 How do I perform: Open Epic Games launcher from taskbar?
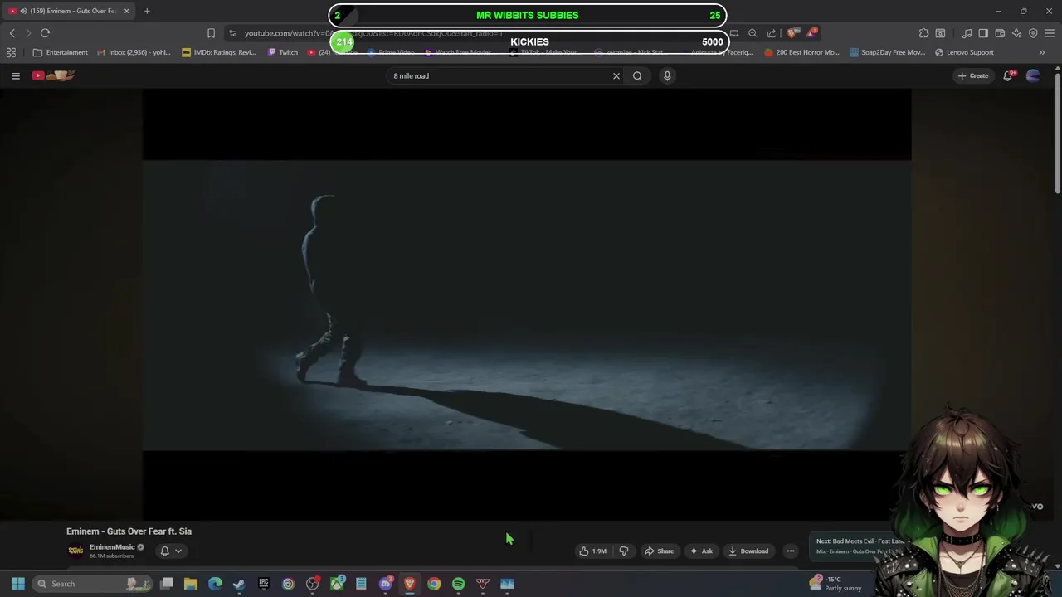point(264,584)
